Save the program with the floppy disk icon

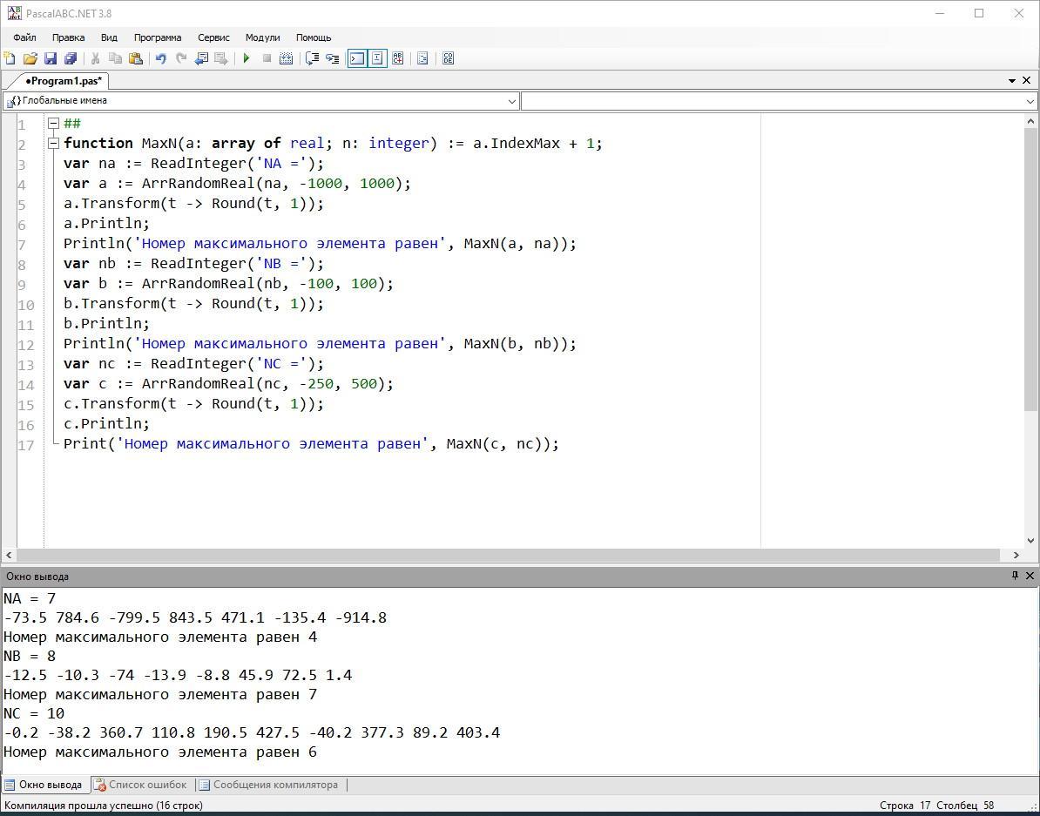[51, 58]
